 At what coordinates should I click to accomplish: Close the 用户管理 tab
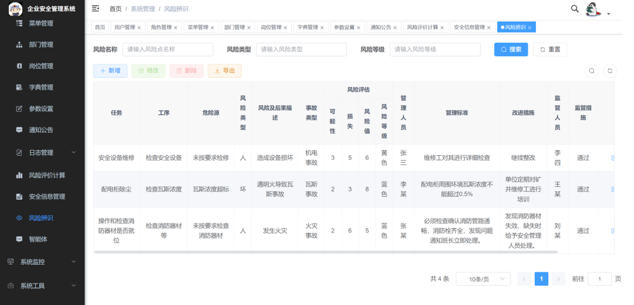139,28
